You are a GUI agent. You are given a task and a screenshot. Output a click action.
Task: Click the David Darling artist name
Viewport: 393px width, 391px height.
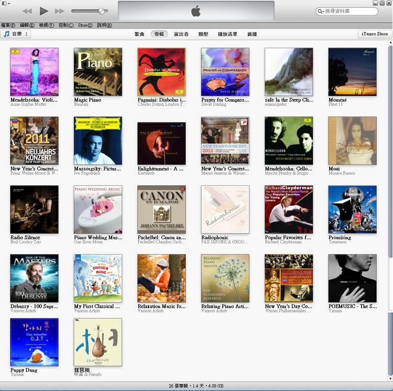click(214, 104)
